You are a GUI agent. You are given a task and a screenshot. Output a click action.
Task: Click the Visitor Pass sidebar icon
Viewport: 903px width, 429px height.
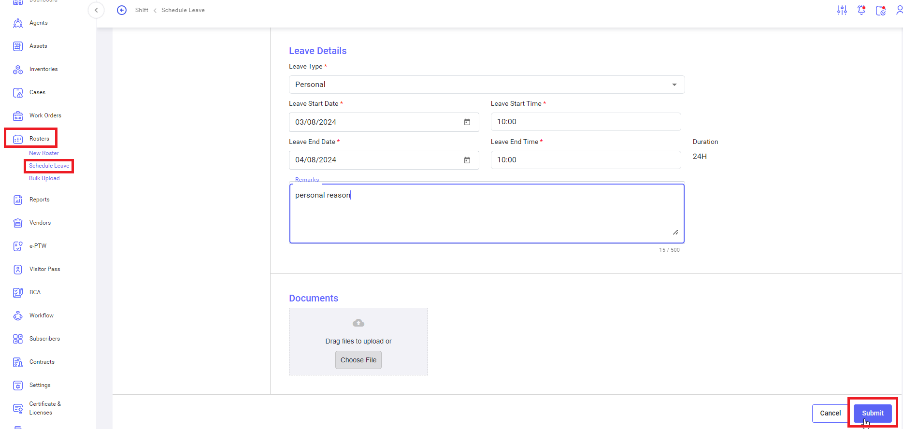18,270
